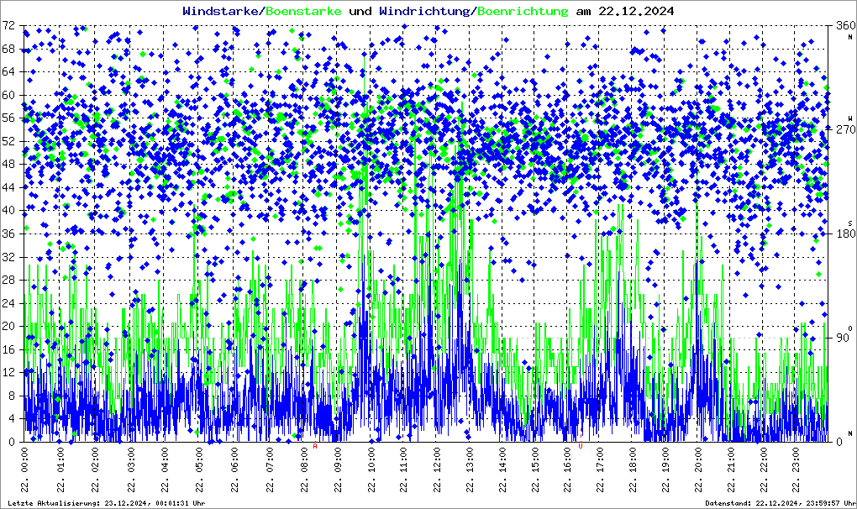This screenshot has width=857, height=509.
Task: Click the '270' direction axis label
Action: pos(845,129)
